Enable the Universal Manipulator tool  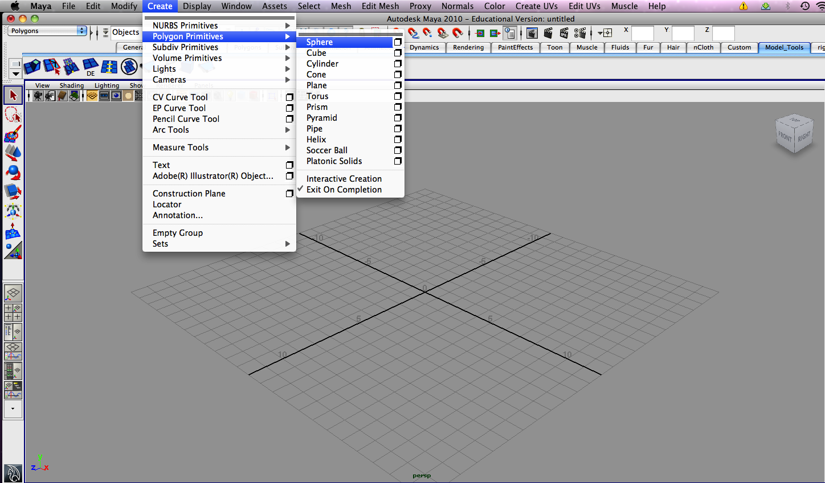[13, 211]
